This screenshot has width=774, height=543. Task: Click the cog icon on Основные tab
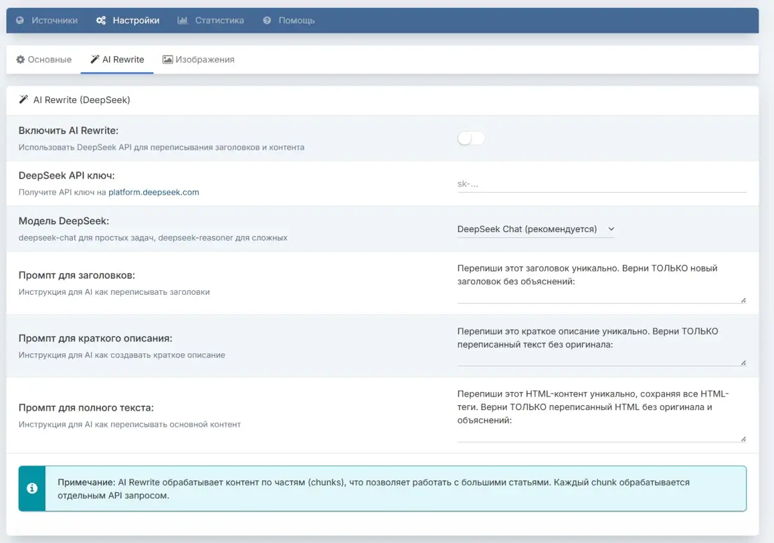pyautogui.click(x=20, y=59)
